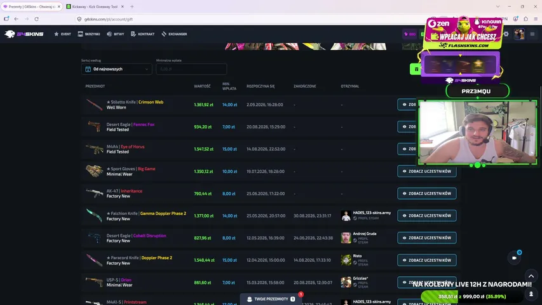Image resolution: width=542 pixels, height=305 pixels.
Task: Click Grizzlee*'s winner avatar
Action: pyautogui.click(x=346, y=282)
